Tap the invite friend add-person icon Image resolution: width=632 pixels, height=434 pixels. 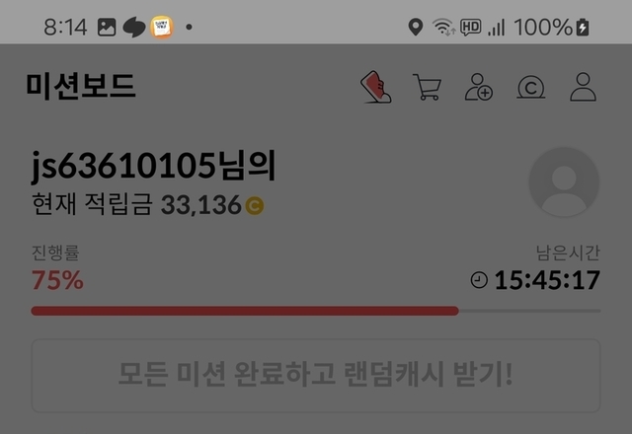(x=478, y=87)
